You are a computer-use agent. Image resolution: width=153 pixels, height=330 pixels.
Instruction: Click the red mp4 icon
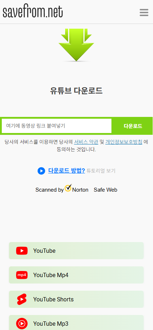[22, 275]
